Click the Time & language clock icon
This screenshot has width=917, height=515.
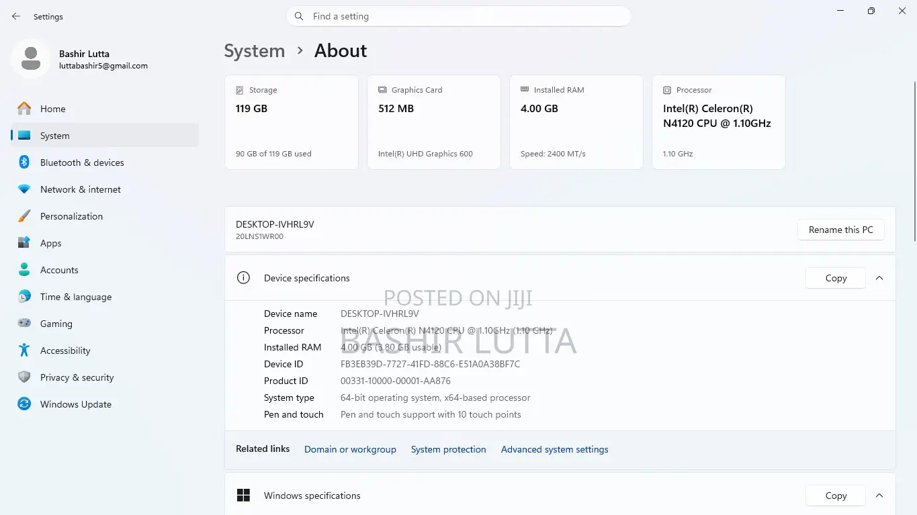pos(24,297)
